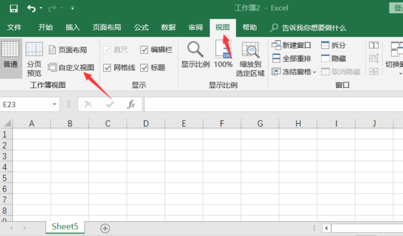Select row 6 header
The height and width of the screenshot is (236, 403).
click(6, 189)
